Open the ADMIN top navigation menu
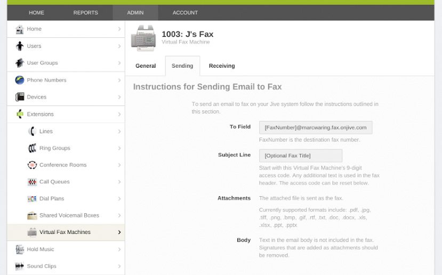Viewport: 442px width, 275px height. point(135,13)
